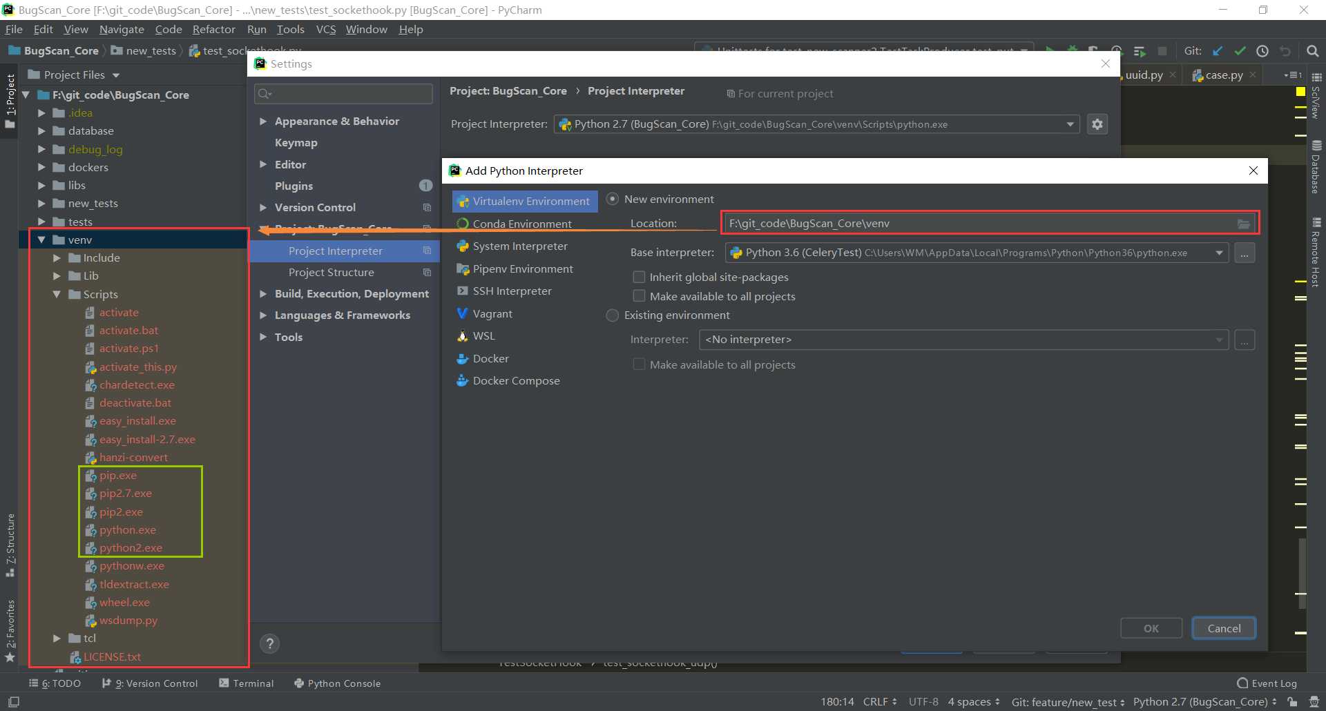Screen dimensions: 1326x711
Task: Open the Tools menu
Action: coord(290,29)
